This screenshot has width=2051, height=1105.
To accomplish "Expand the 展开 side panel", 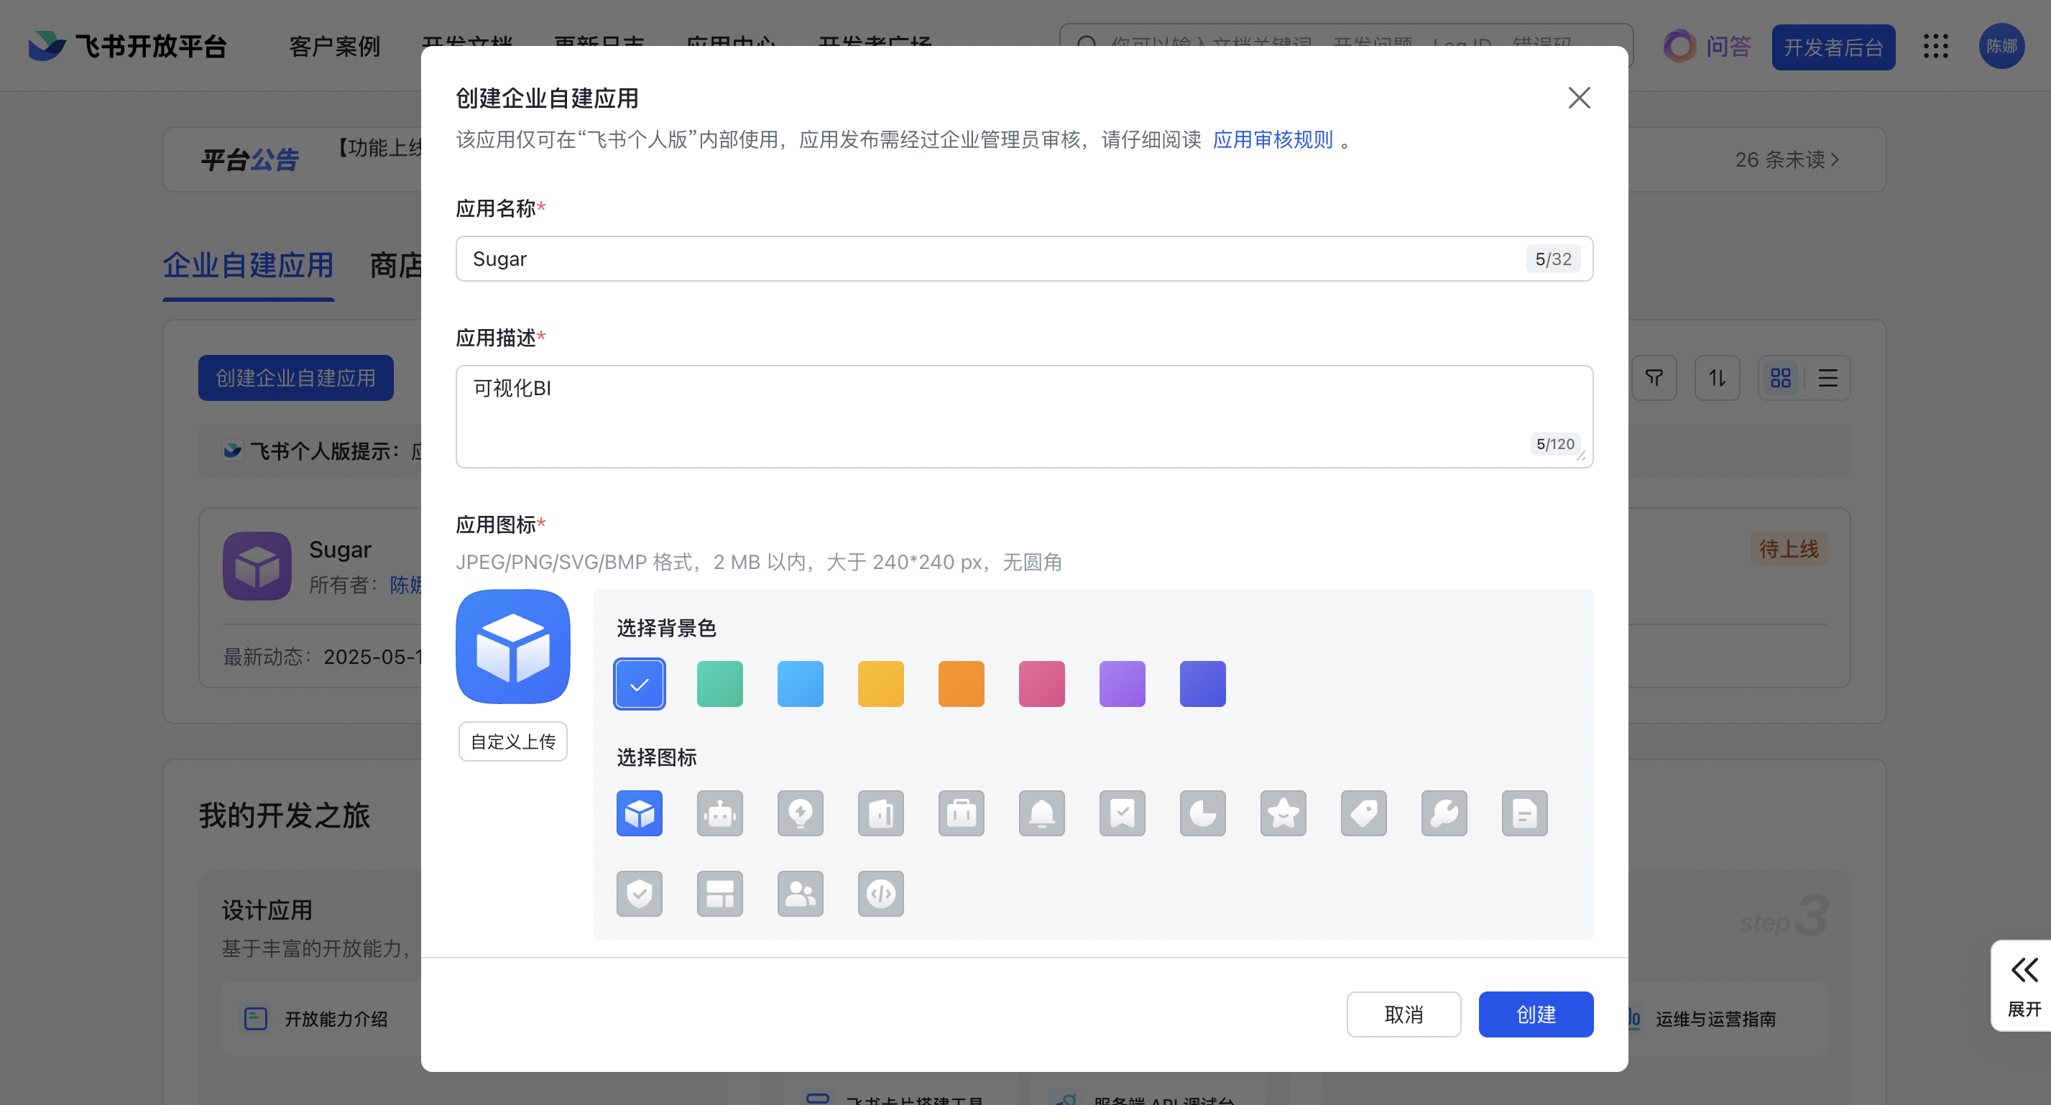I will coord(2024,986).
